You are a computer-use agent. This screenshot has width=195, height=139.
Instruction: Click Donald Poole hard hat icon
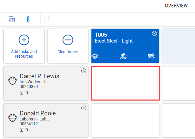coord(12,118)
